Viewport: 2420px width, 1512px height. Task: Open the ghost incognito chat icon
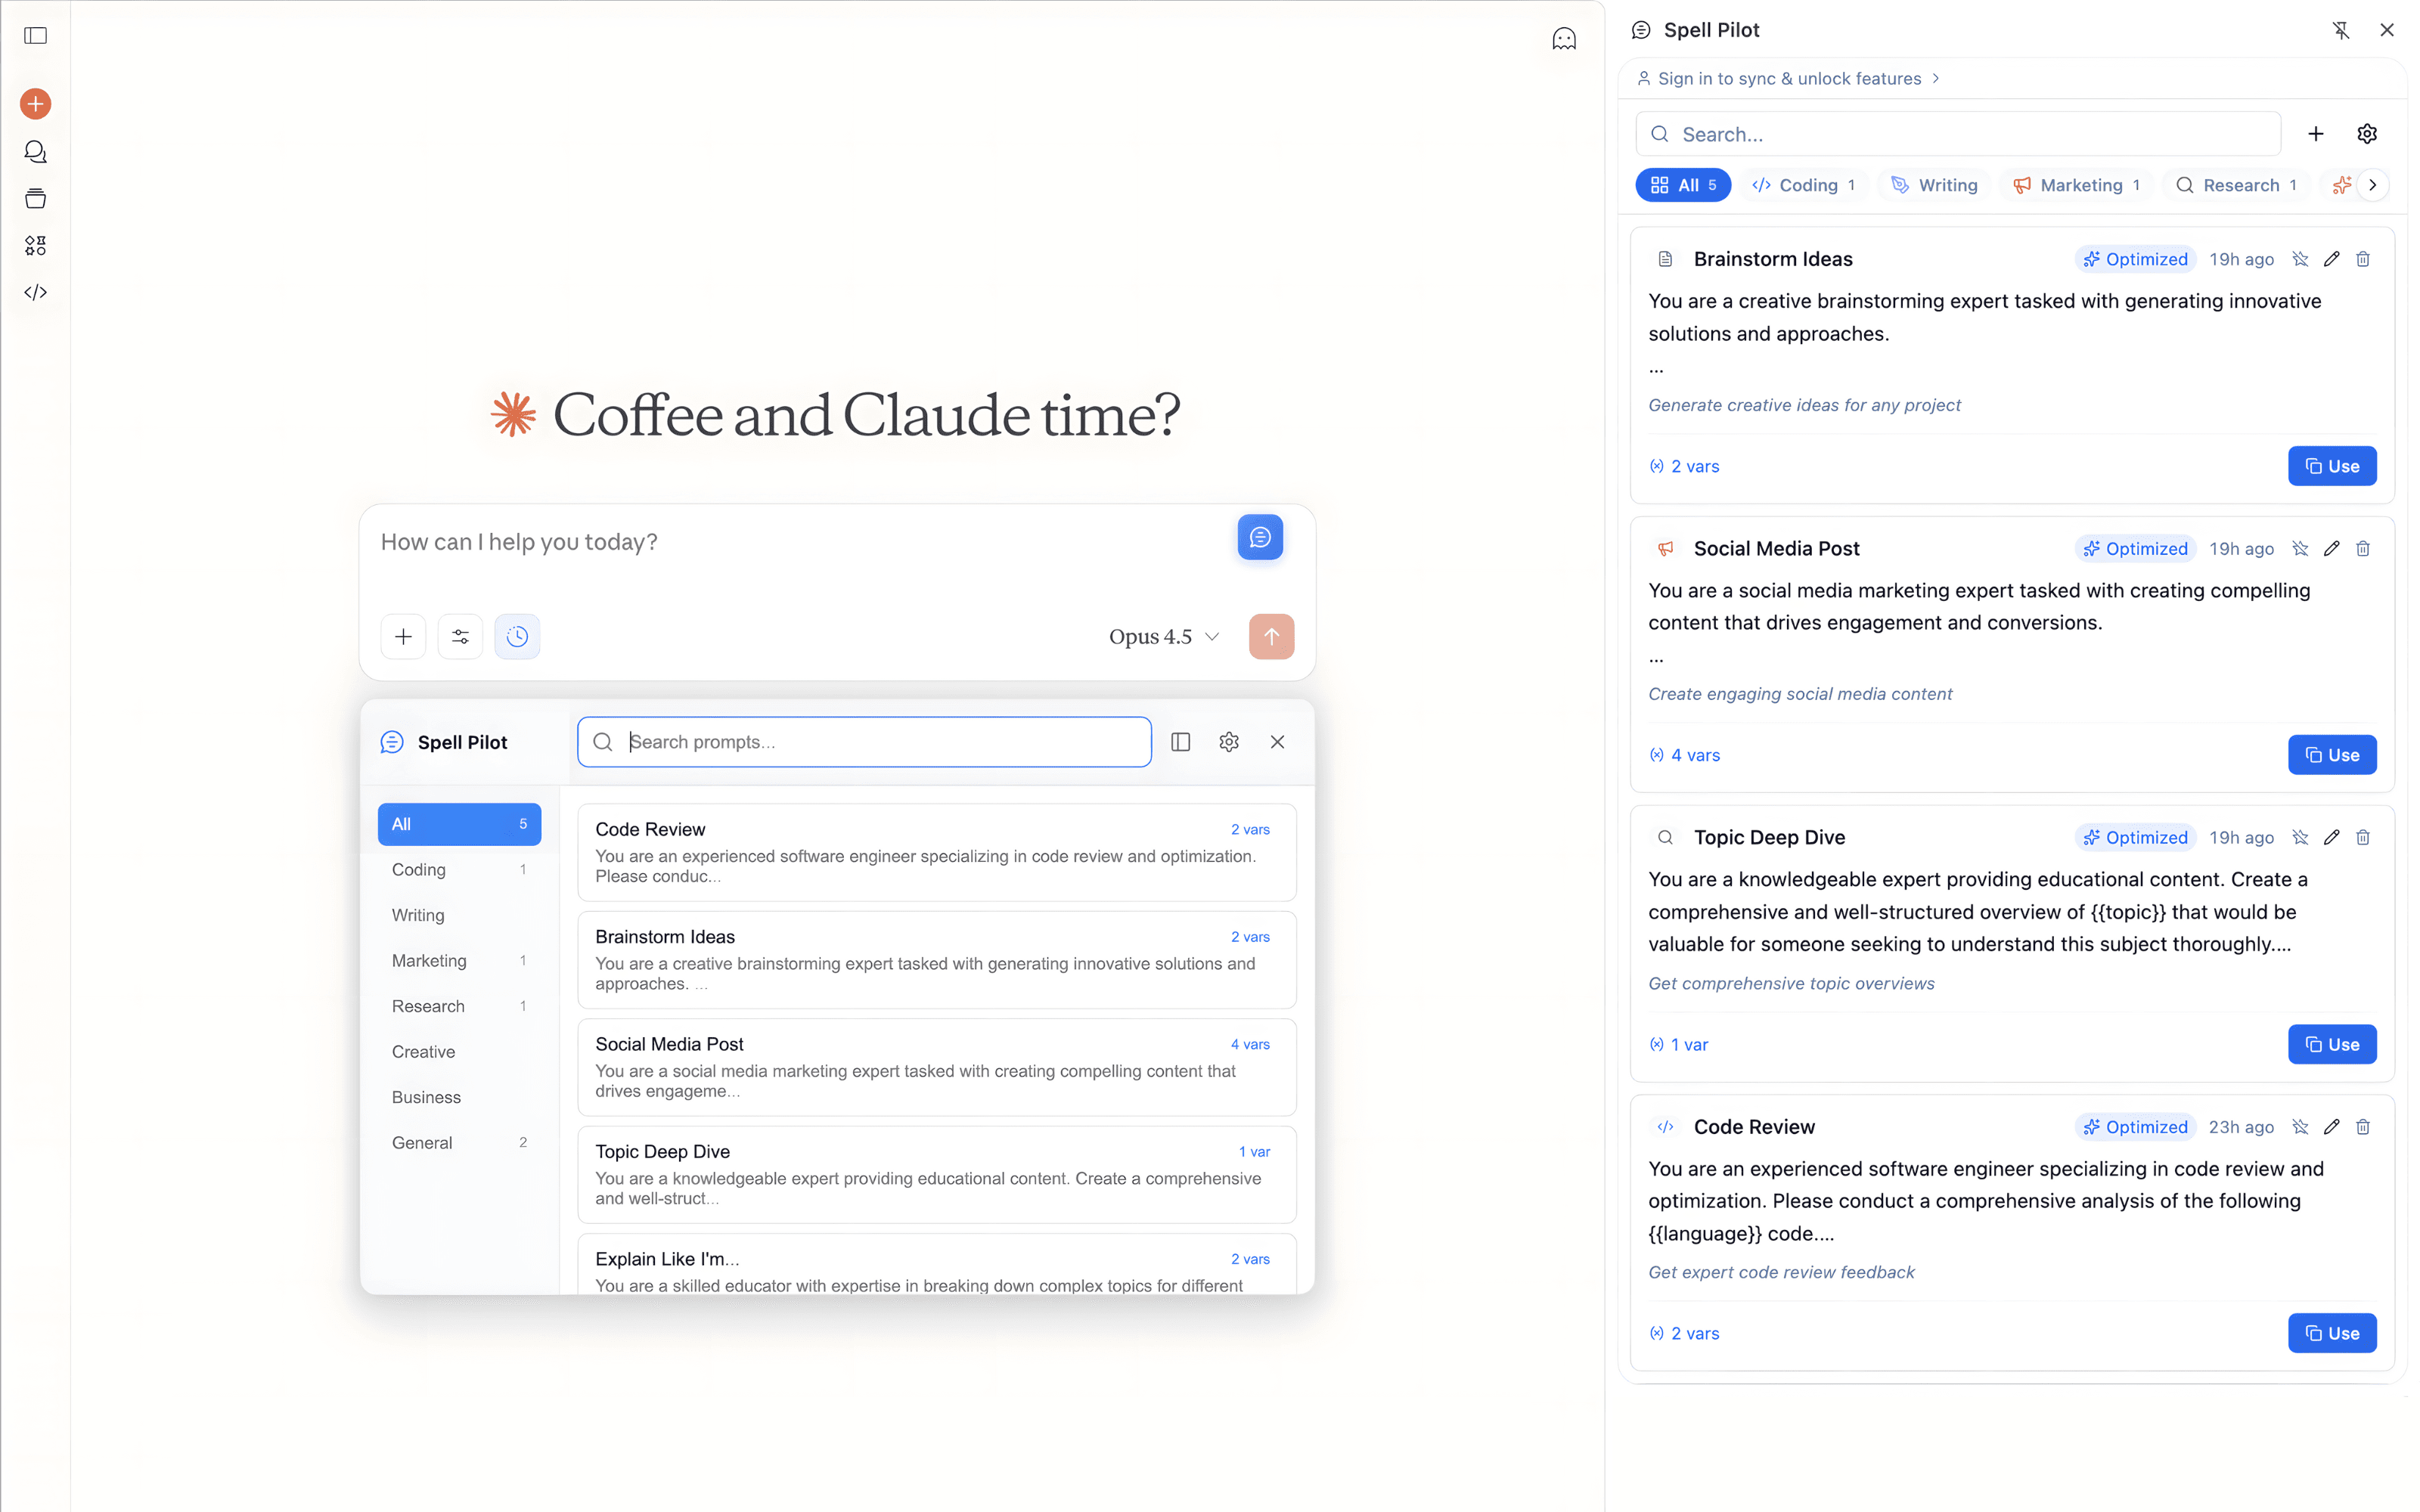tap(1563, 39)
